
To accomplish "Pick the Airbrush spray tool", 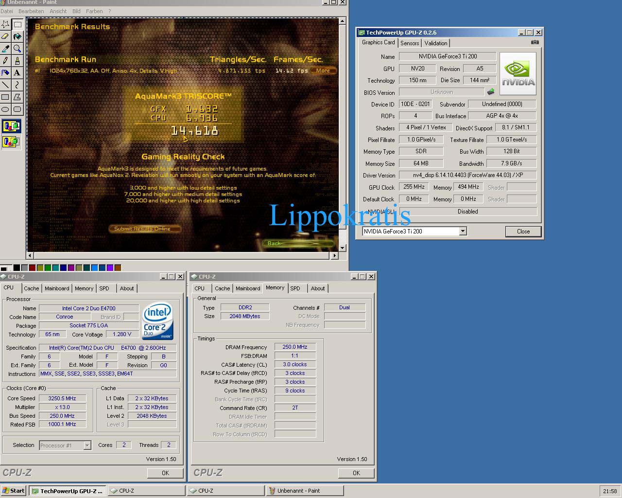I will [x=5, y=72].
